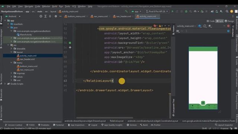Click recent tabs three-dots menu
238x134 pixels.
pos(233,16)
